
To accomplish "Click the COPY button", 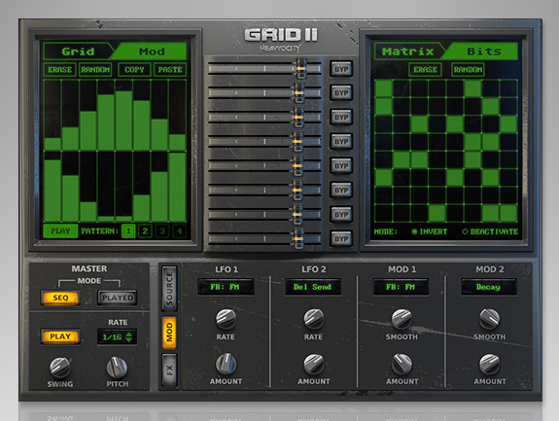I will coord(134,69).
